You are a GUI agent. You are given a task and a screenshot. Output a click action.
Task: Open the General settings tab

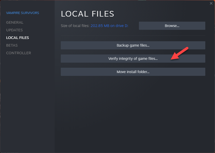pyautogui.click(x=15, y=22)
